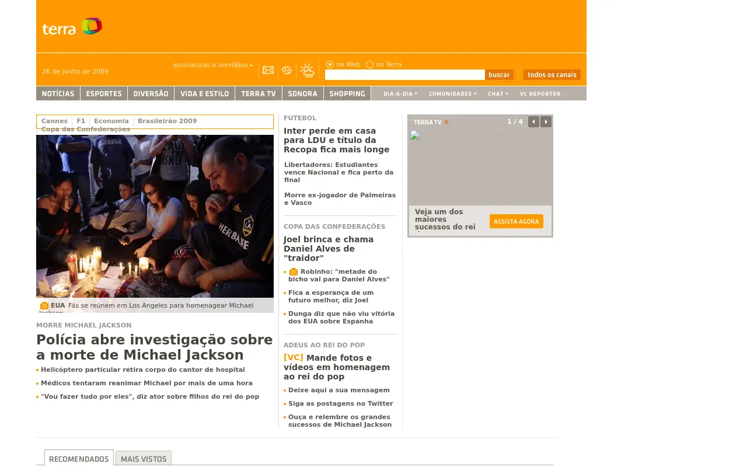
Task: Open the TERRA TV section
Action: [x=259, y=93]
